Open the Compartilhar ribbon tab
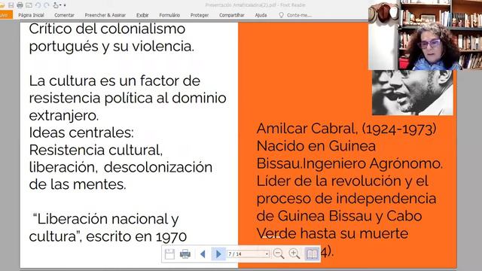The height and width of the screenshot is (271, 482). 232,15
